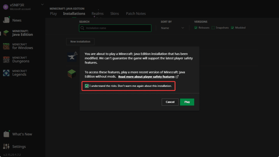The image size is (279, 157).
Task: Click the external link icon beside safety features
Action: click(x=177, y=77)
